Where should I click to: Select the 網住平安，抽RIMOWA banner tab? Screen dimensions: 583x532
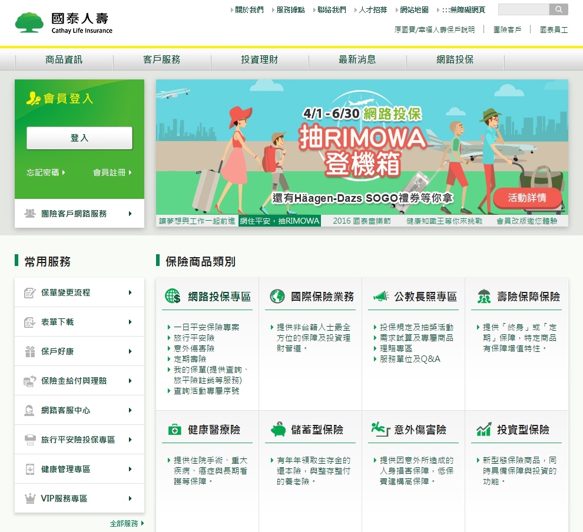(x=280, y=221)
